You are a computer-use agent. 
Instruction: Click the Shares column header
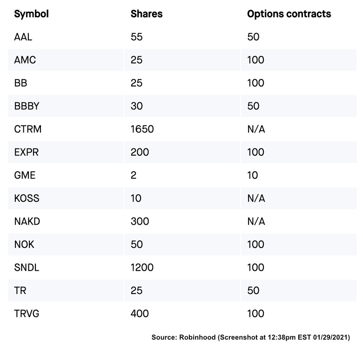click(147, 14)
